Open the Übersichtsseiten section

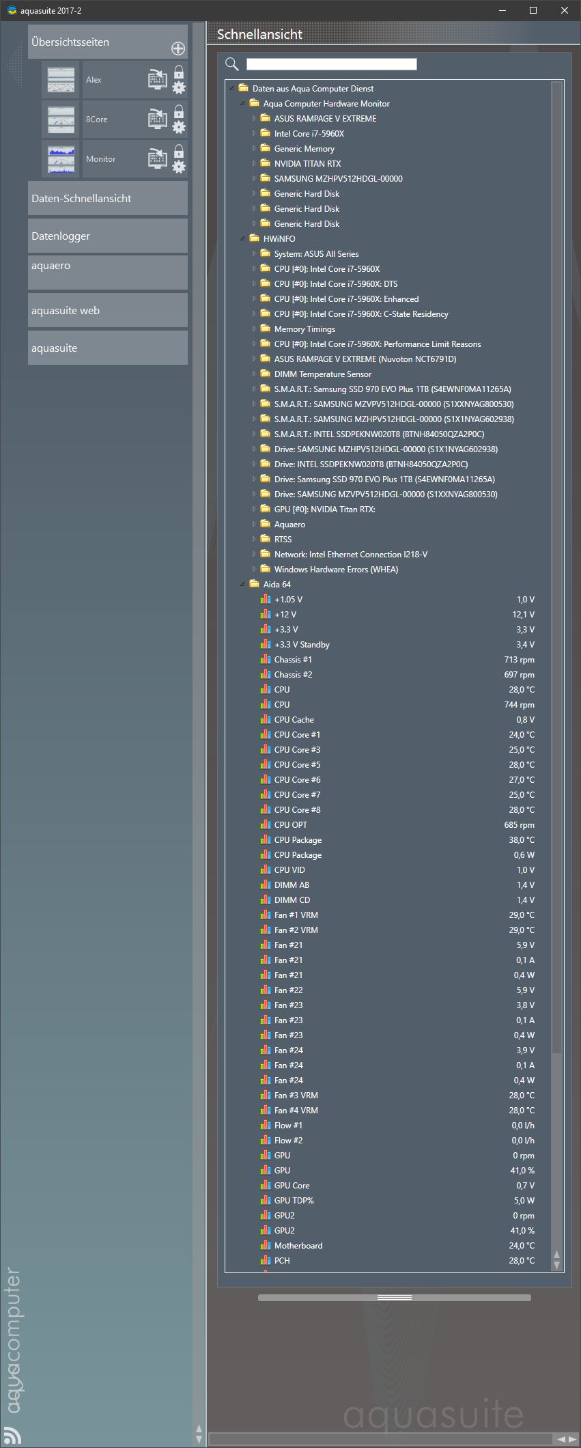point(108,42)
